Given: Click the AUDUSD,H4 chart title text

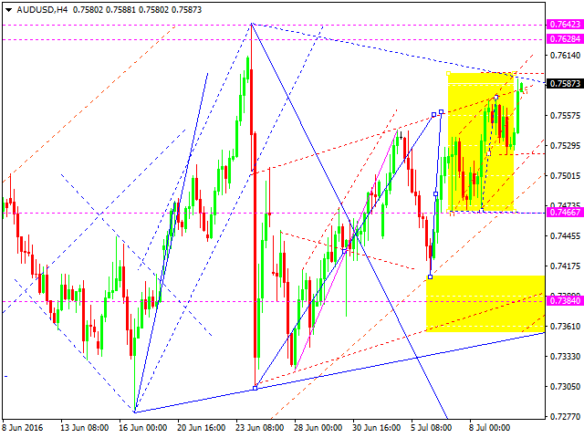Looking at the screenshot, I should pos(42,10).
